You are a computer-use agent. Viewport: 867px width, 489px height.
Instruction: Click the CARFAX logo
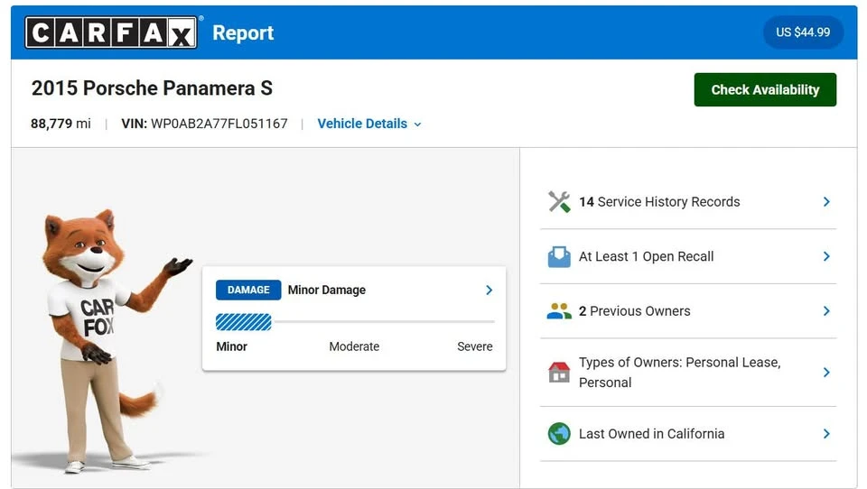(110, 32)
